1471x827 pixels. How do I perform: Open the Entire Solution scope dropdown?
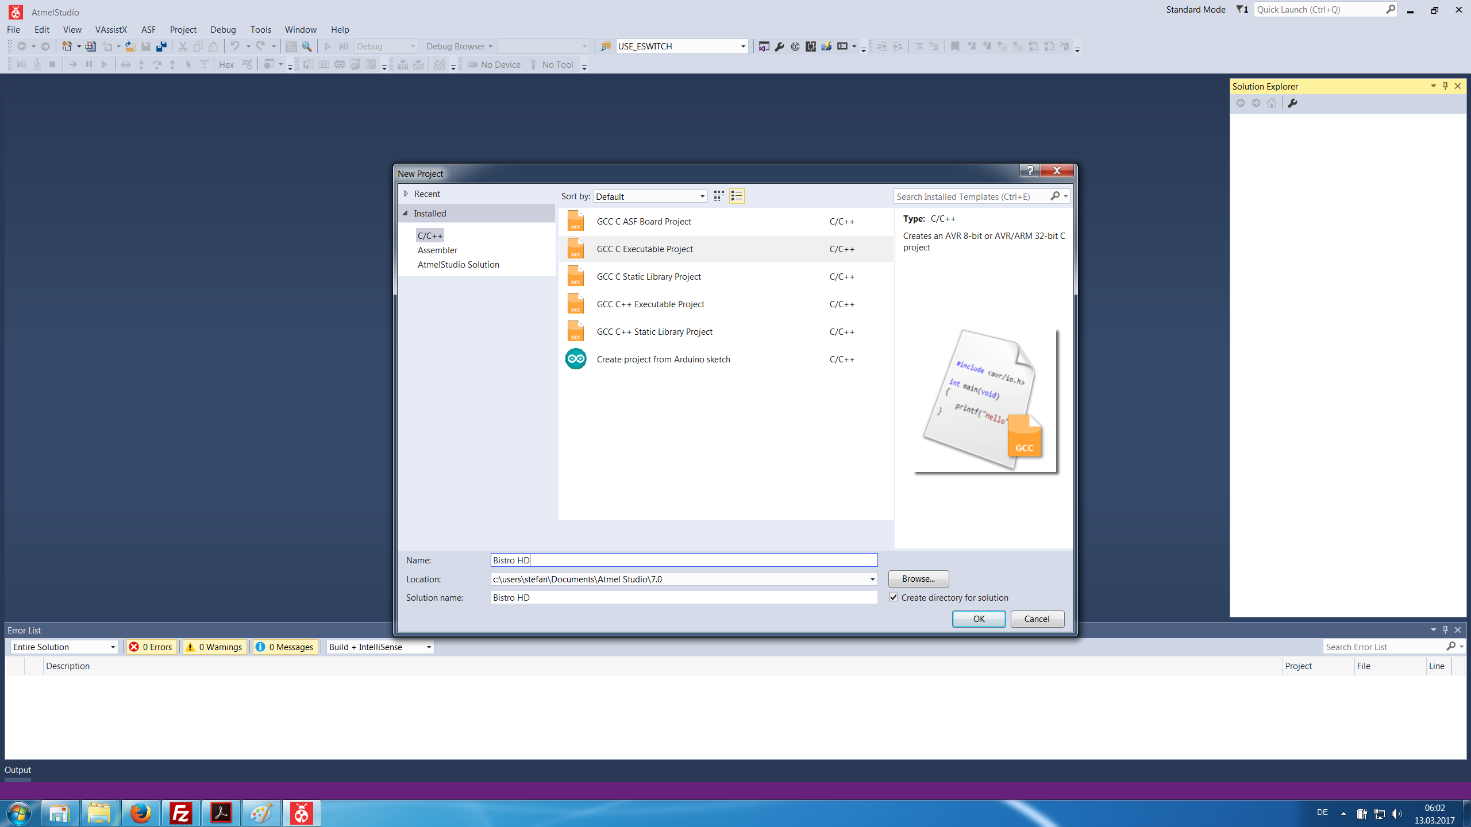[x=64, y=647]
